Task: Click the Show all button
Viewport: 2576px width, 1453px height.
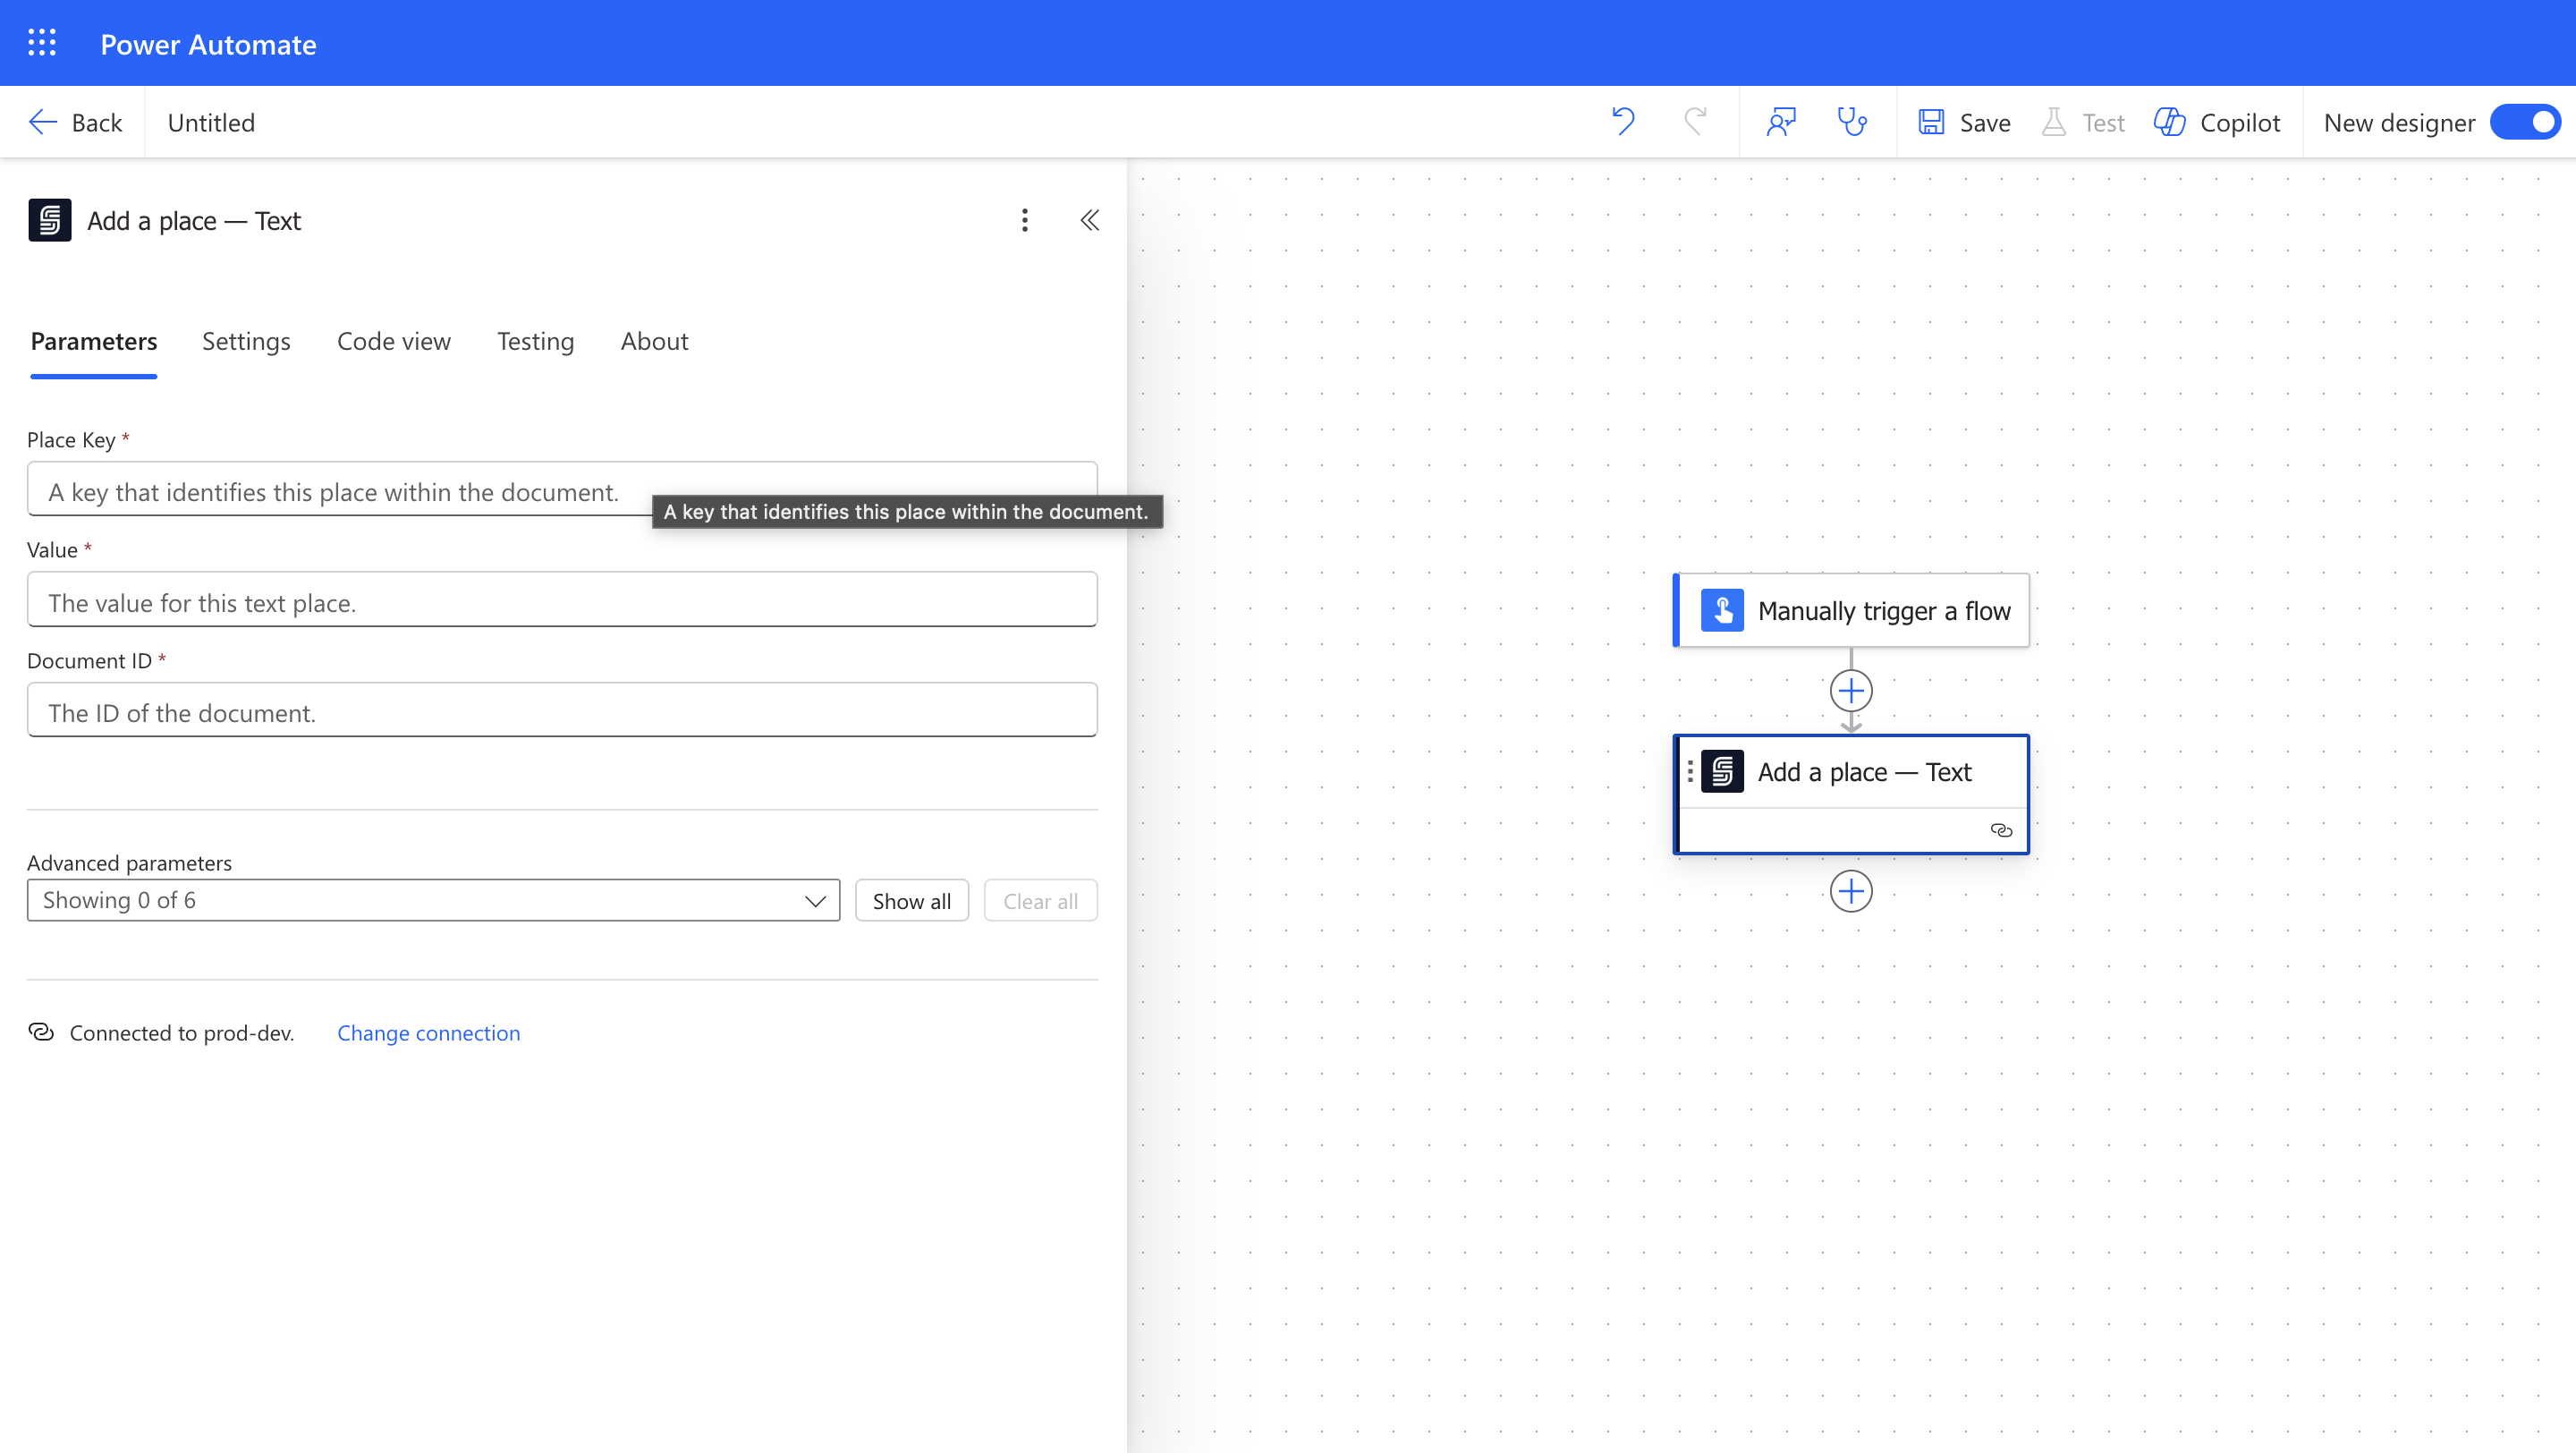Action: [x=911, y=901]
